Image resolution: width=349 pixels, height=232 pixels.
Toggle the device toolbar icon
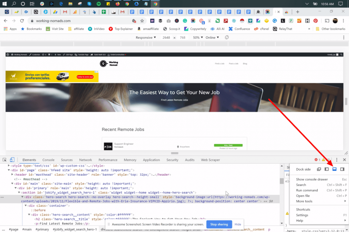[x=12, y=160]
